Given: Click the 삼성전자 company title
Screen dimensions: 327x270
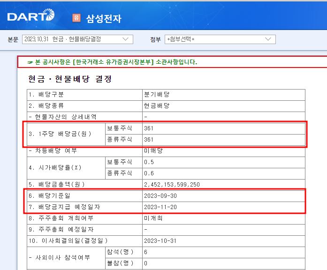Looking at the screenshot, I should click(x=104, y=18).
